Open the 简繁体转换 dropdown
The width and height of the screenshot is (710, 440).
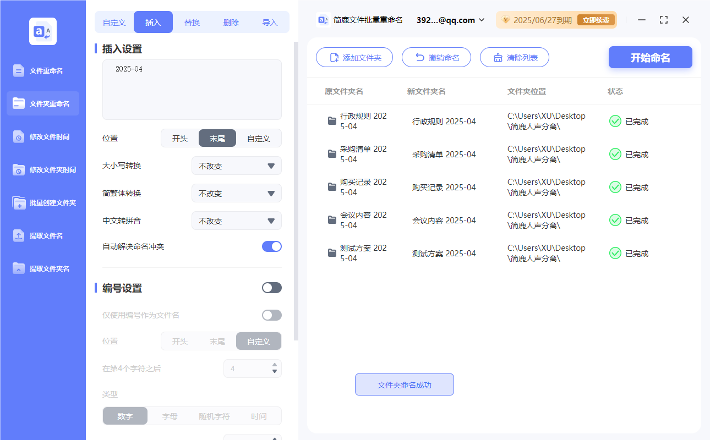point(236,193)
